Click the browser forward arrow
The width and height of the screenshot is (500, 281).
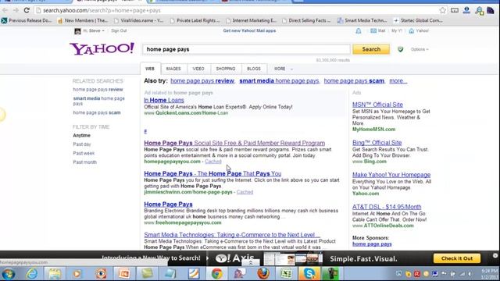click(x=16, y=10)
